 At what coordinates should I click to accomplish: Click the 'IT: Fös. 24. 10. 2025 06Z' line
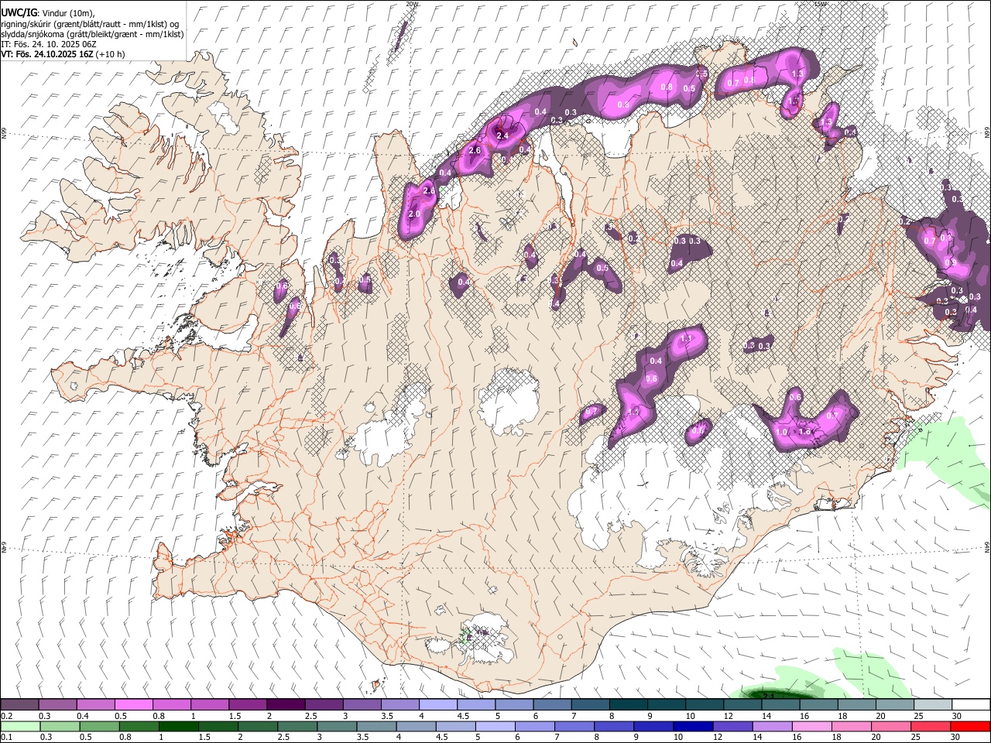click(x=49, y=44)
